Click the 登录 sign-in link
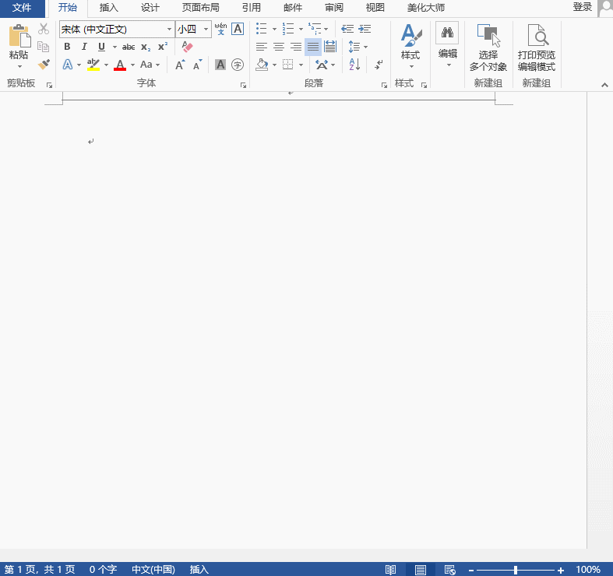 click(582, 7)
